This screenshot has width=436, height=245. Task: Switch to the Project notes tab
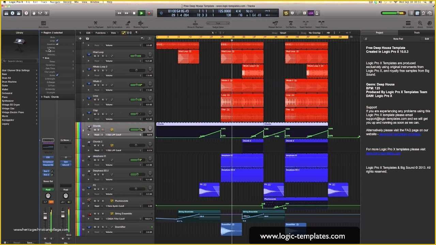tap(379, 33)
